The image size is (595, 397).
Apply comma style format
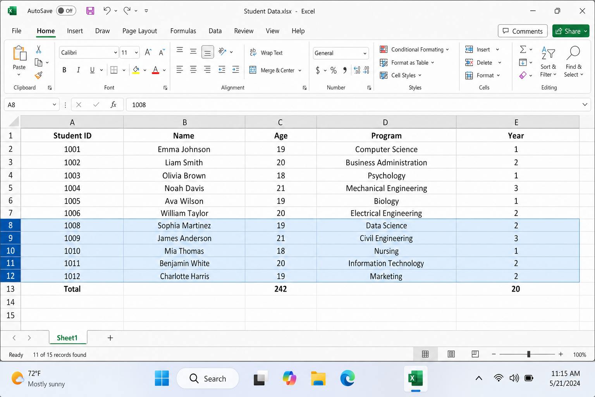point(345,70)
